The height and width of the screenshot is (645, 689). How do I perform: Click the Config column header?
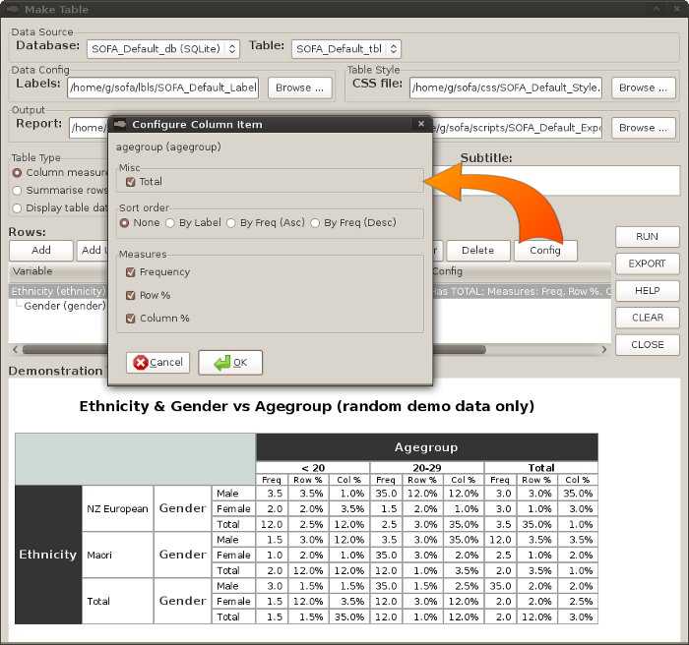(x=522, y=271)
